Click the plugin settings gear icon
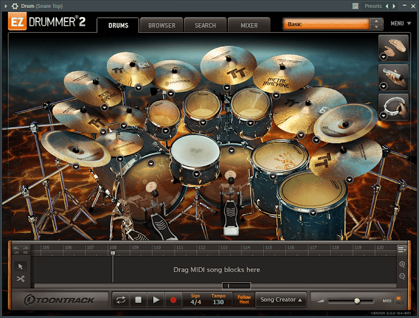Image resolution: width=419 pixels, height=318 pixels. [x=14, y=6]
